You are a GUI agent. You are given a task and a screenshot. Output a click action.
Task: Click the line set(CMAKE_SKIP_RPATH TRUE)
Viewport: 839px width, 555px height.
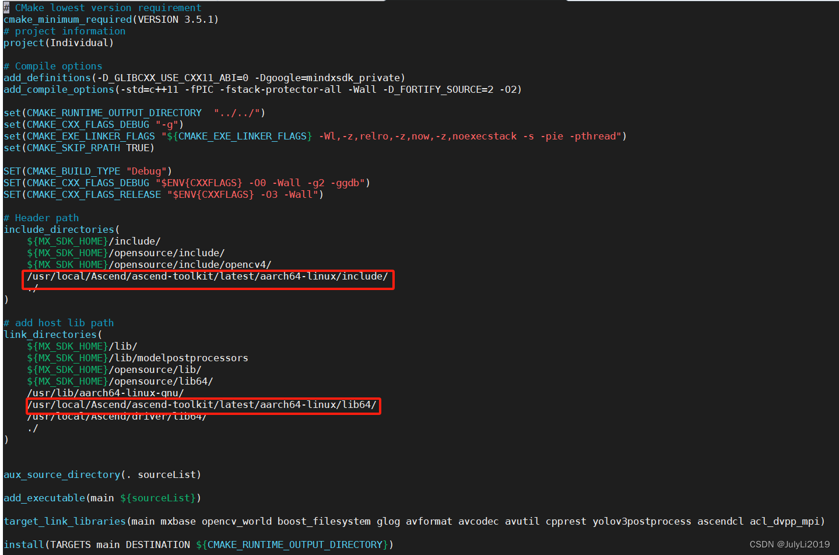pos(79,148)
